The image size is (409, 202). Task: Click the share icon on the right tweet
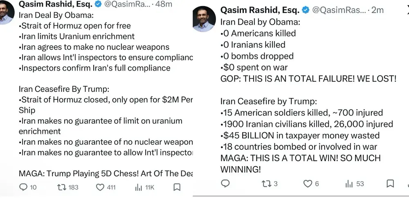tap(406, 184)
